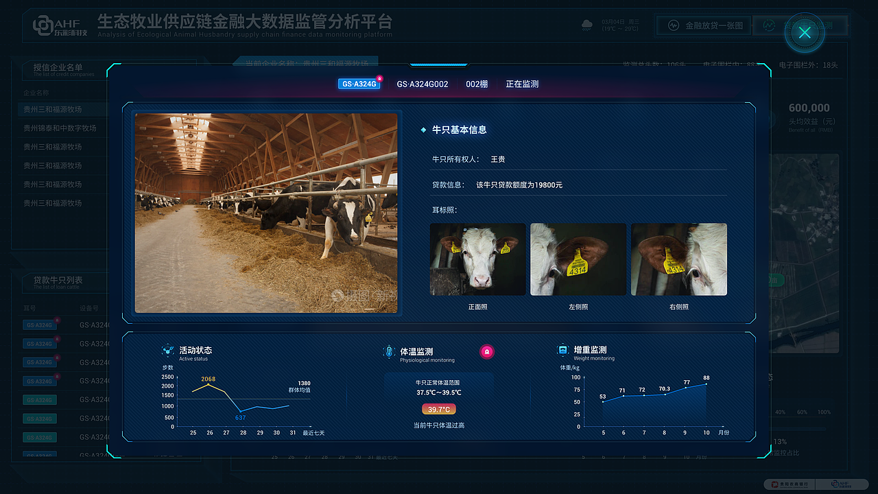Click the 授信企业名单 panel header

tap(58, 67)
